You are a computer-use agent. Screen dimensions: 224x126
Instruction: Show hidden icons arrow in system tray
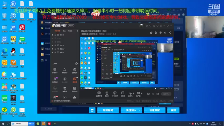click(x=190, y=124)
